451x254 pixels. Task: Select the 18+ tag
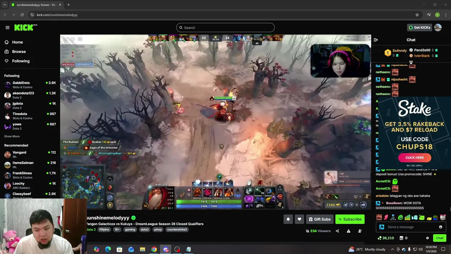[x=117, y=230]
